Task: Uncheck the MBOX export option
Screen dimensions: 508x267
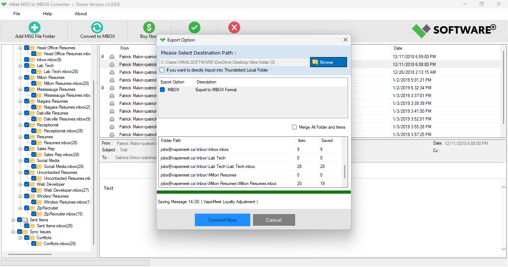Action: 163,89
